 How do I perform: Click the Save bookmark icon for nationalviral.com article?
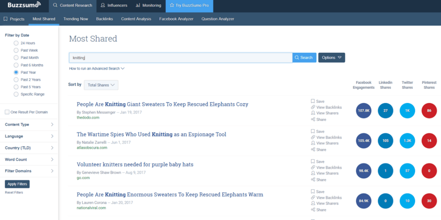[313, 191]
